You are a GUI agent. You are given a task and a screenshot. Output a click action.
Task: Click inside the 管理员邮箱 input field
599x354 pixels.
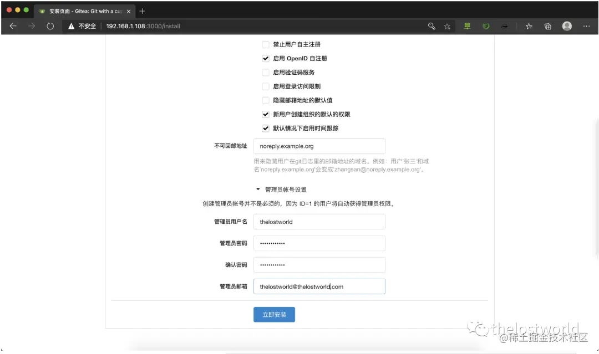click(319, 286)
